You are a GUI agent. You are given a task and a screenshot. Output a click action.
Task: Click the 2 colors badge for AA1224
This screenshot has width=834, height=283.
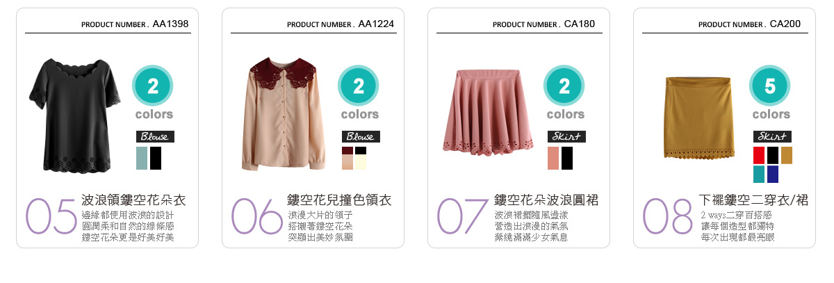click(x=359, y=92)
